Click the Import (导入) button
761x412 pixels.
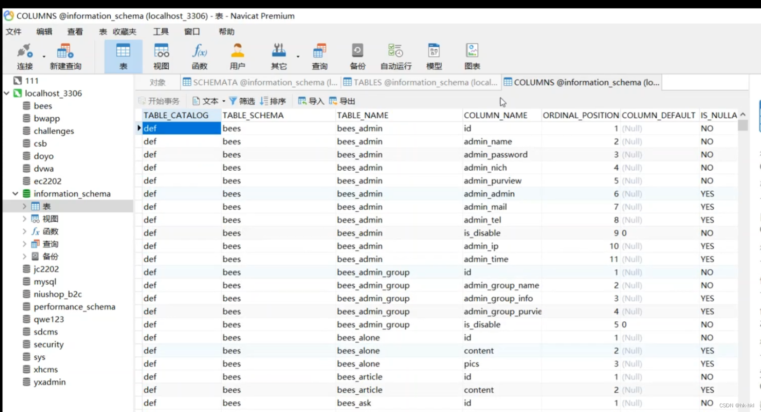point(311,101)
